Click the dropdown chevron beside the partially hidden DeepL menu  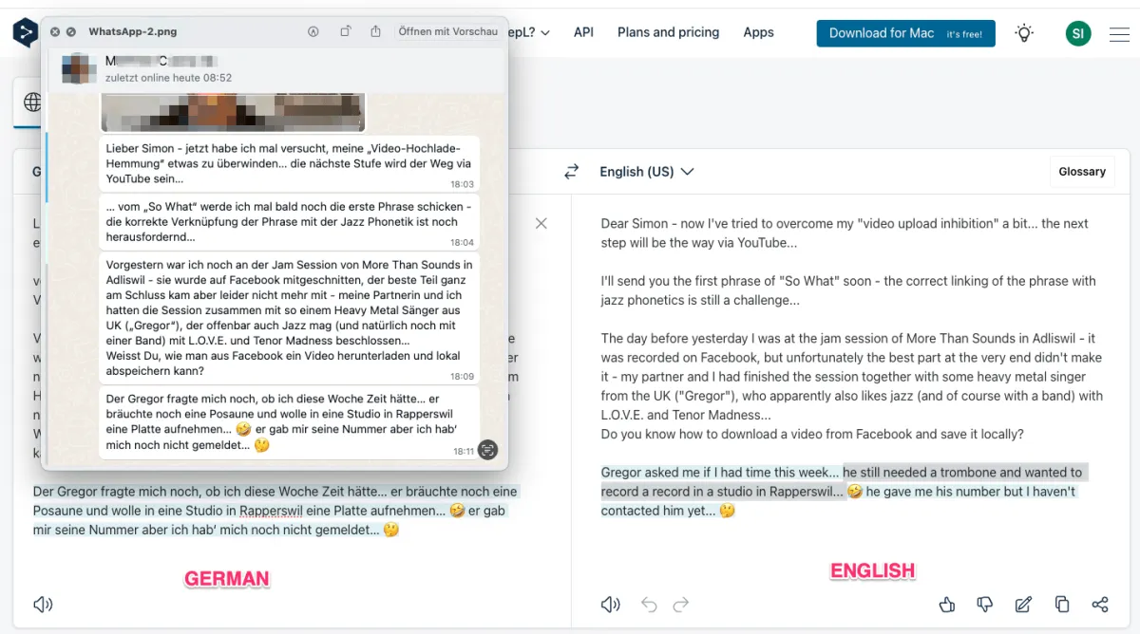click(545, 33)
